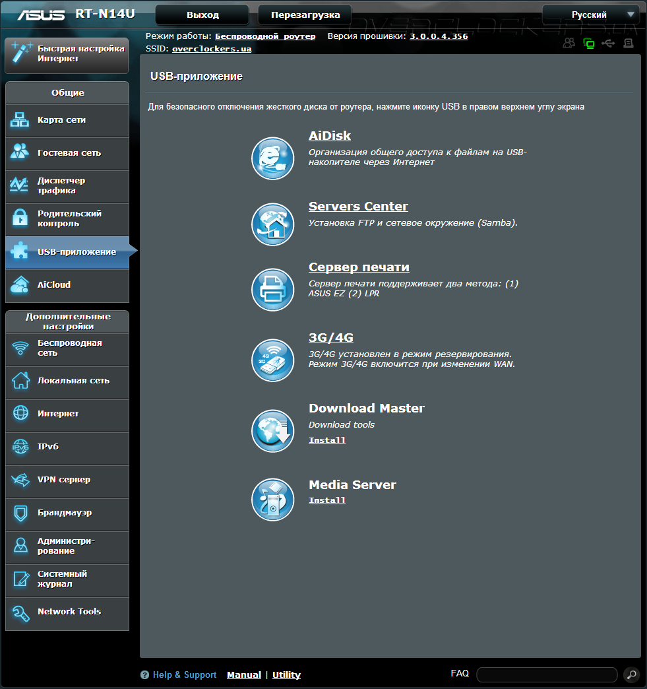Click the wireless signal icon in the sidebar
The image size is (647, 689).
20,348
